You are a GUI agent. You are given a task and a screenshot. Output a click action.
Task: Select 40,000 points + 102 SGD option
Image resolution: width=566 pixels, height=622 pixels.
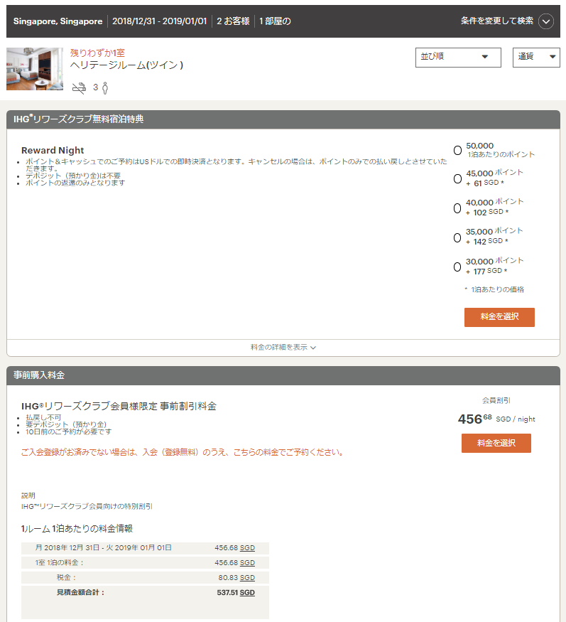pos(457,208)
